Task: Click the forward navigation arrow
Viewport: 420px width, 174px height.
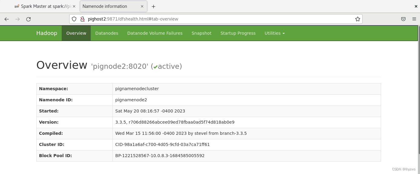Action: (x=18, y=19)
